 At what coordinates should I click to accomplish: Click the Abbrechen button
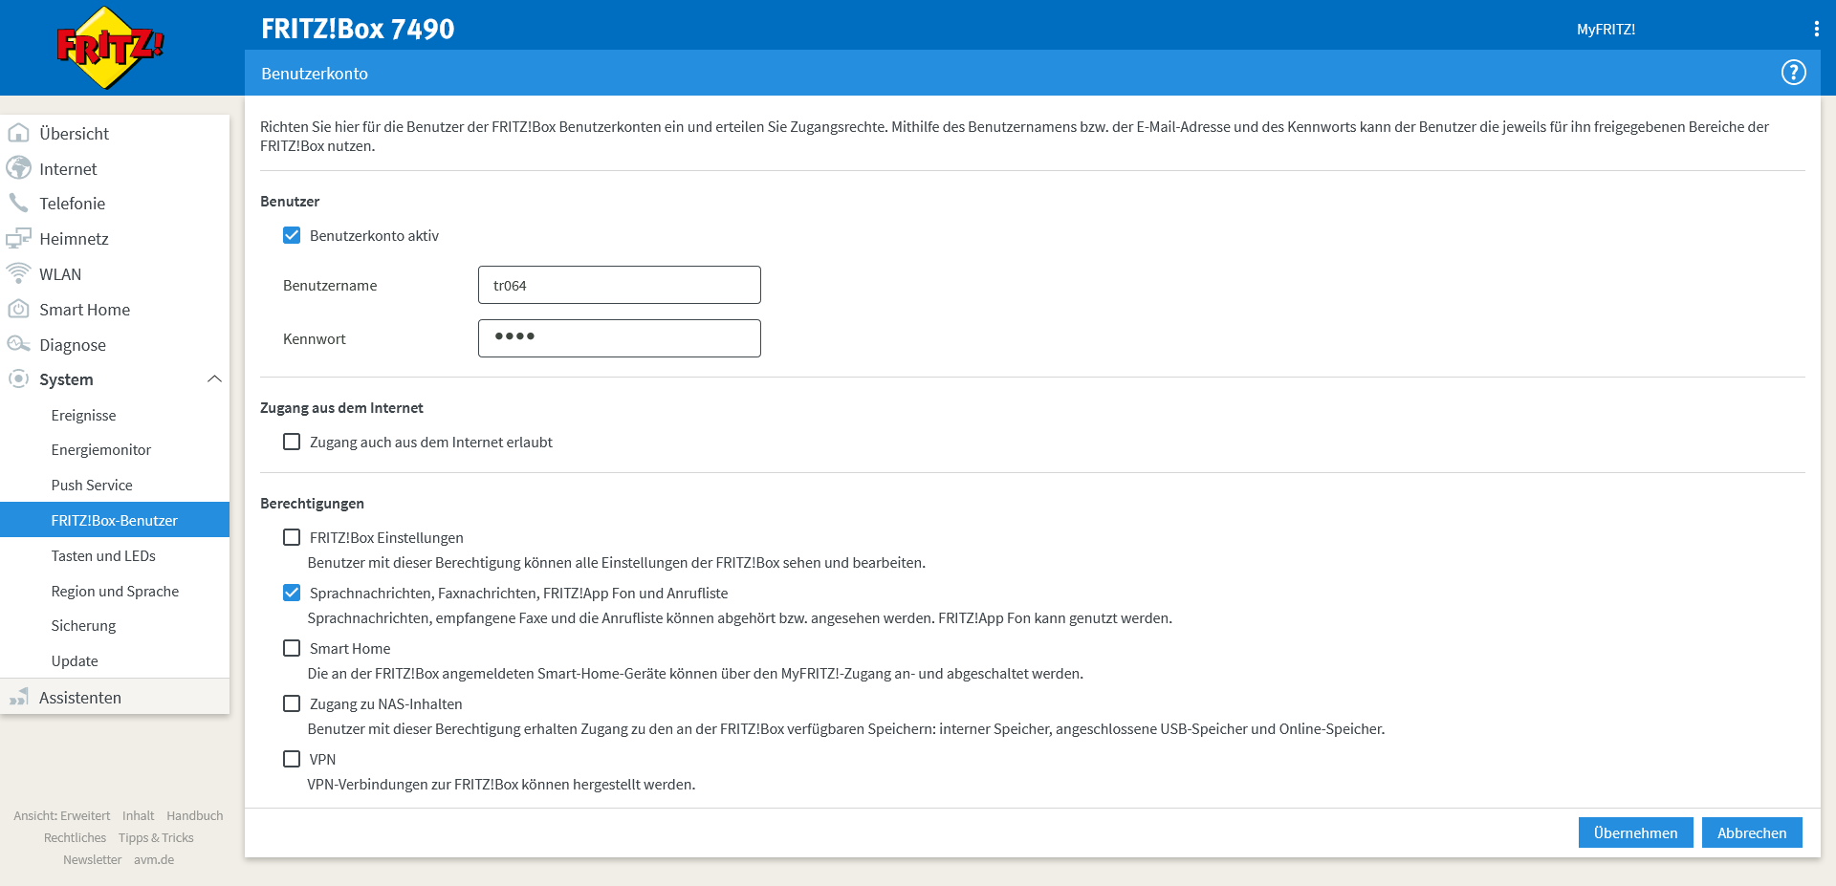[1752, 832]
